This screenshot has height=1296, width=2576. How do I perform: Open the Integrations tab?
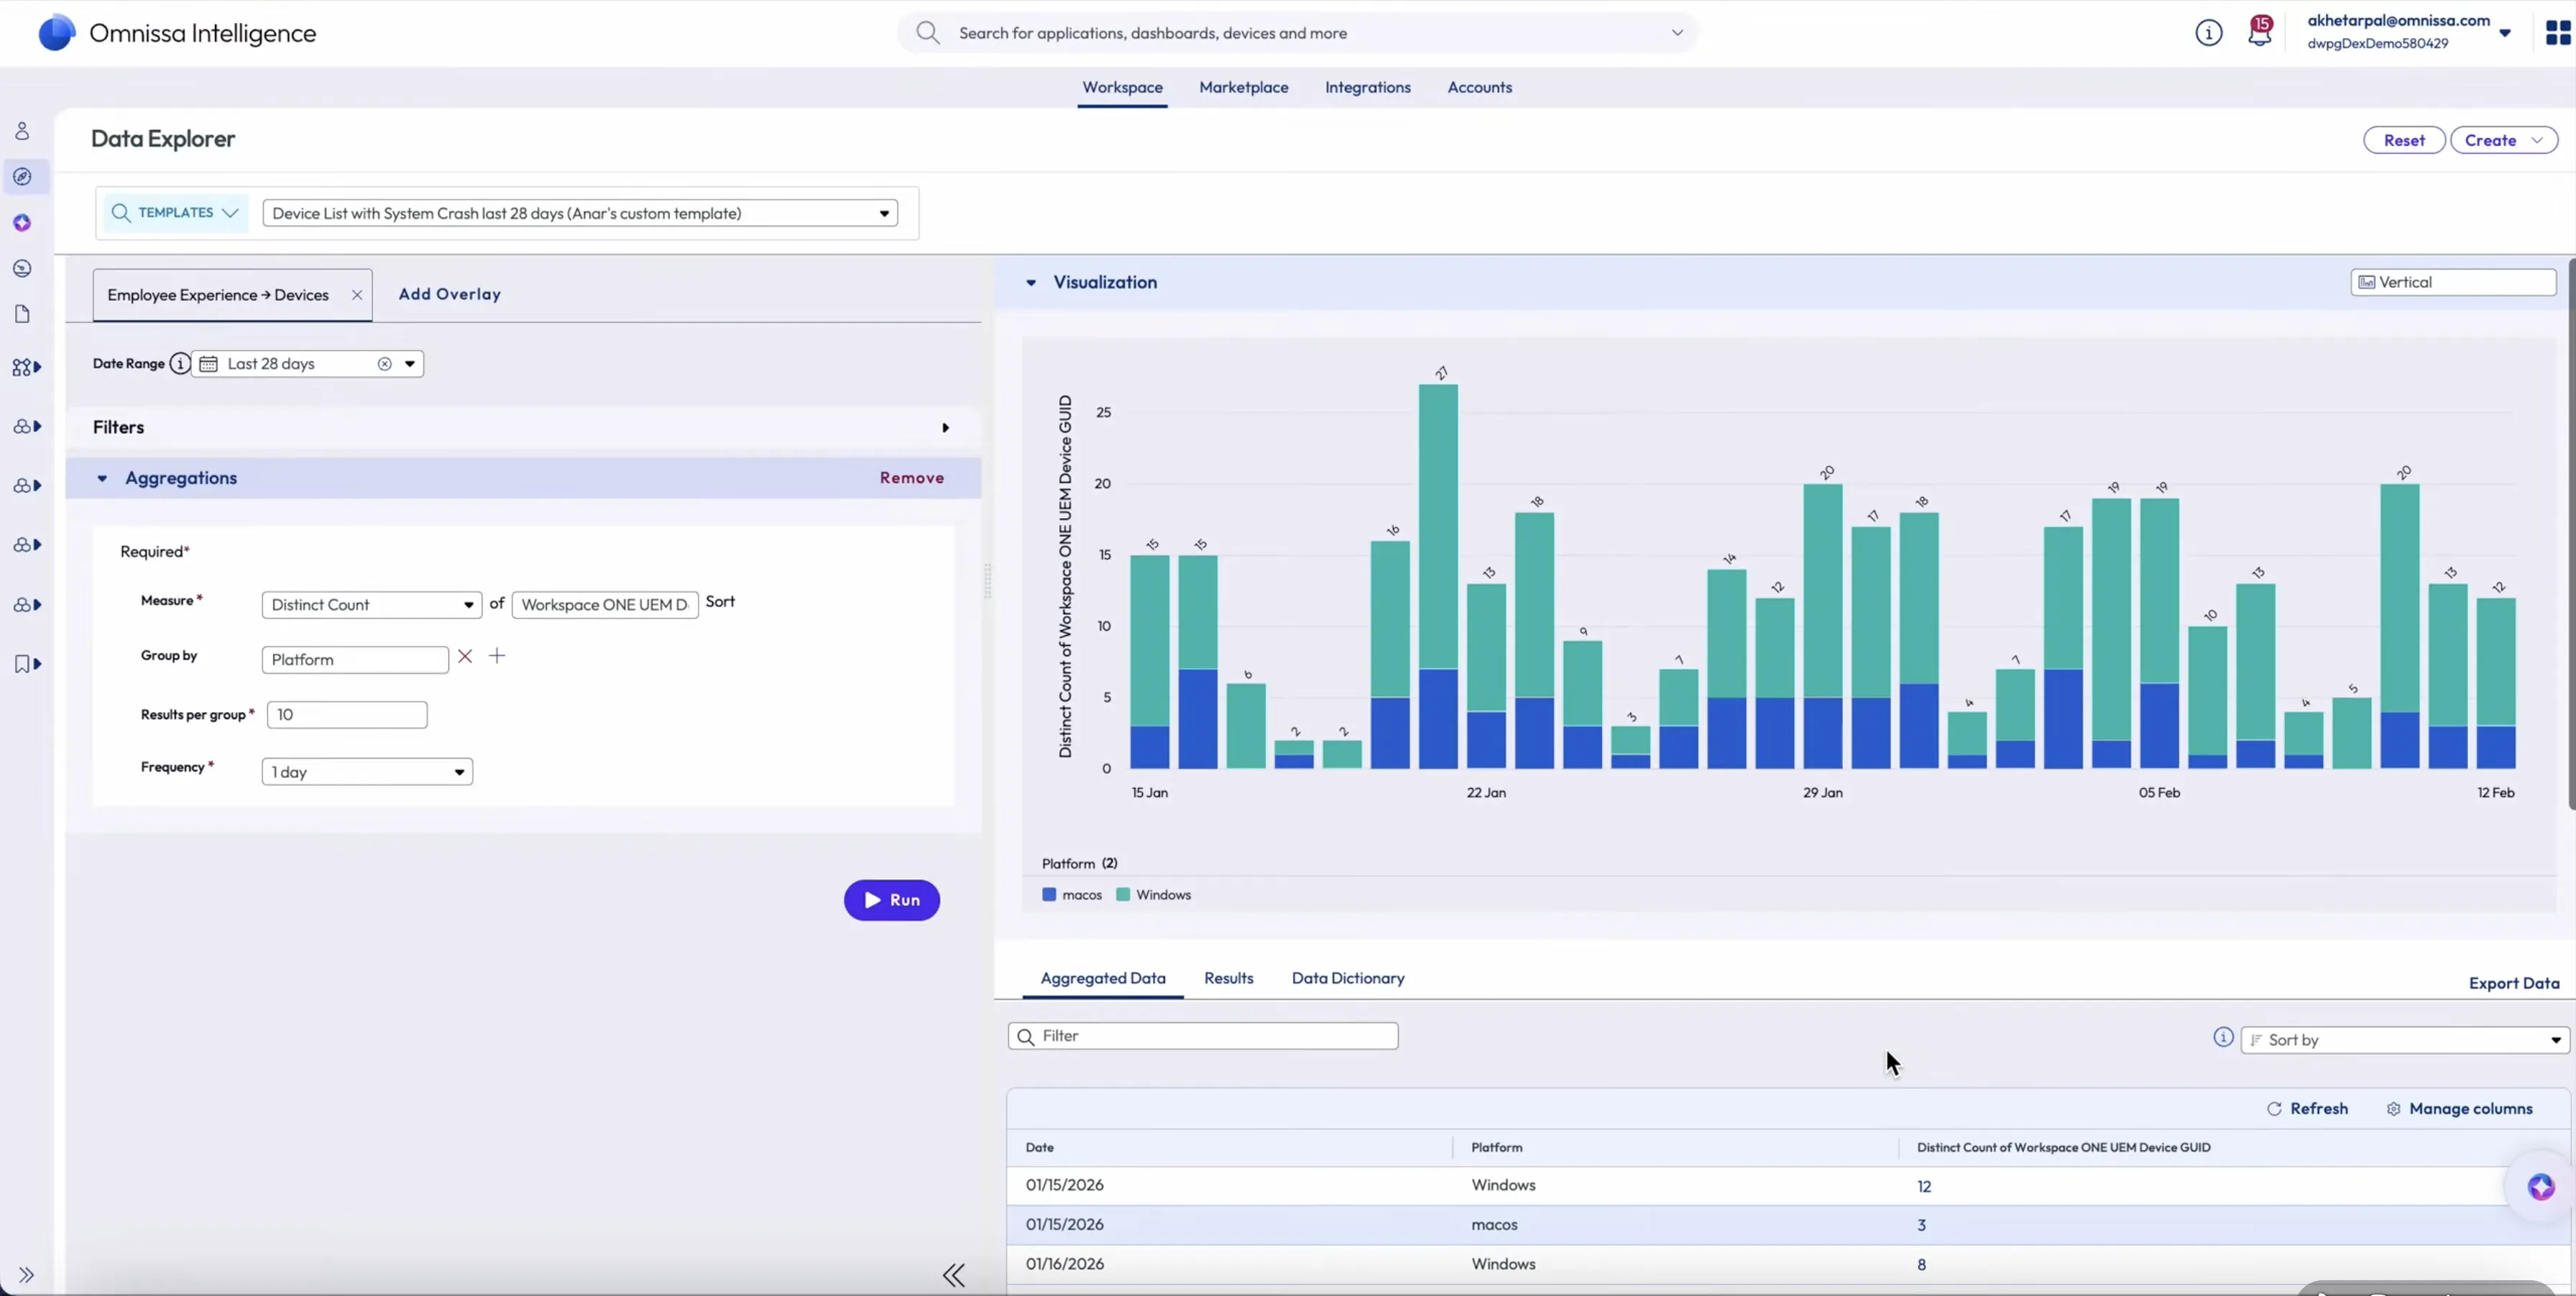tap(1368, 88)
